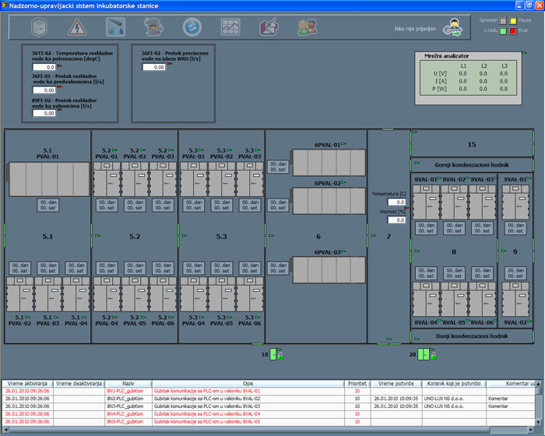545x436 pixels.
Task: Click the red 'Kvar' status indicator
Action: 514,30
